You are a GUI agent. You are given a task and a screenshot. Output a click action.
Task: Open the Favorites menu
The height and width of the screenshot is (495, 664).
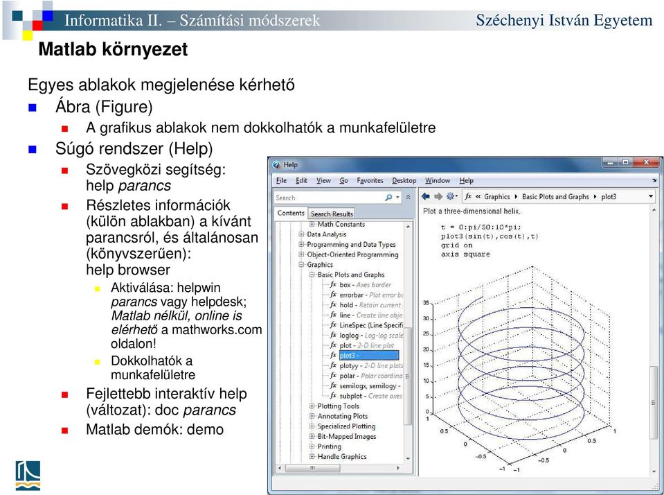370,181
